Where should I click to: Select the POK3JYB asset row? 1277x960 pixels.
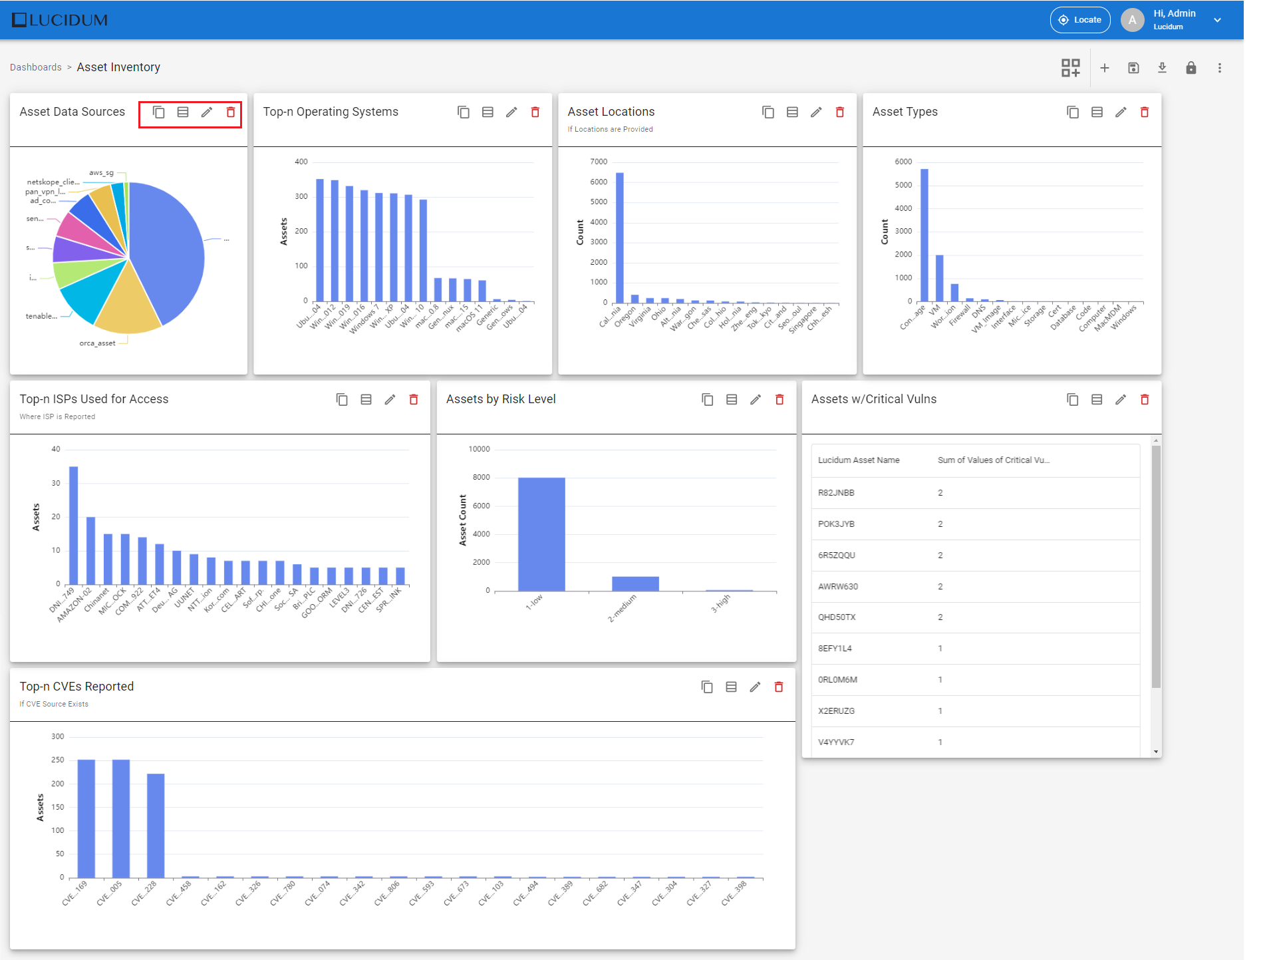976,524
